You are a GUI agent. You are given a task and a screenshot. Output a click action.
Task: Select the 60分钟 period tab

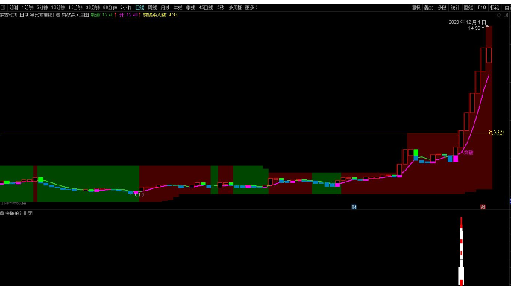pos(110,7)
